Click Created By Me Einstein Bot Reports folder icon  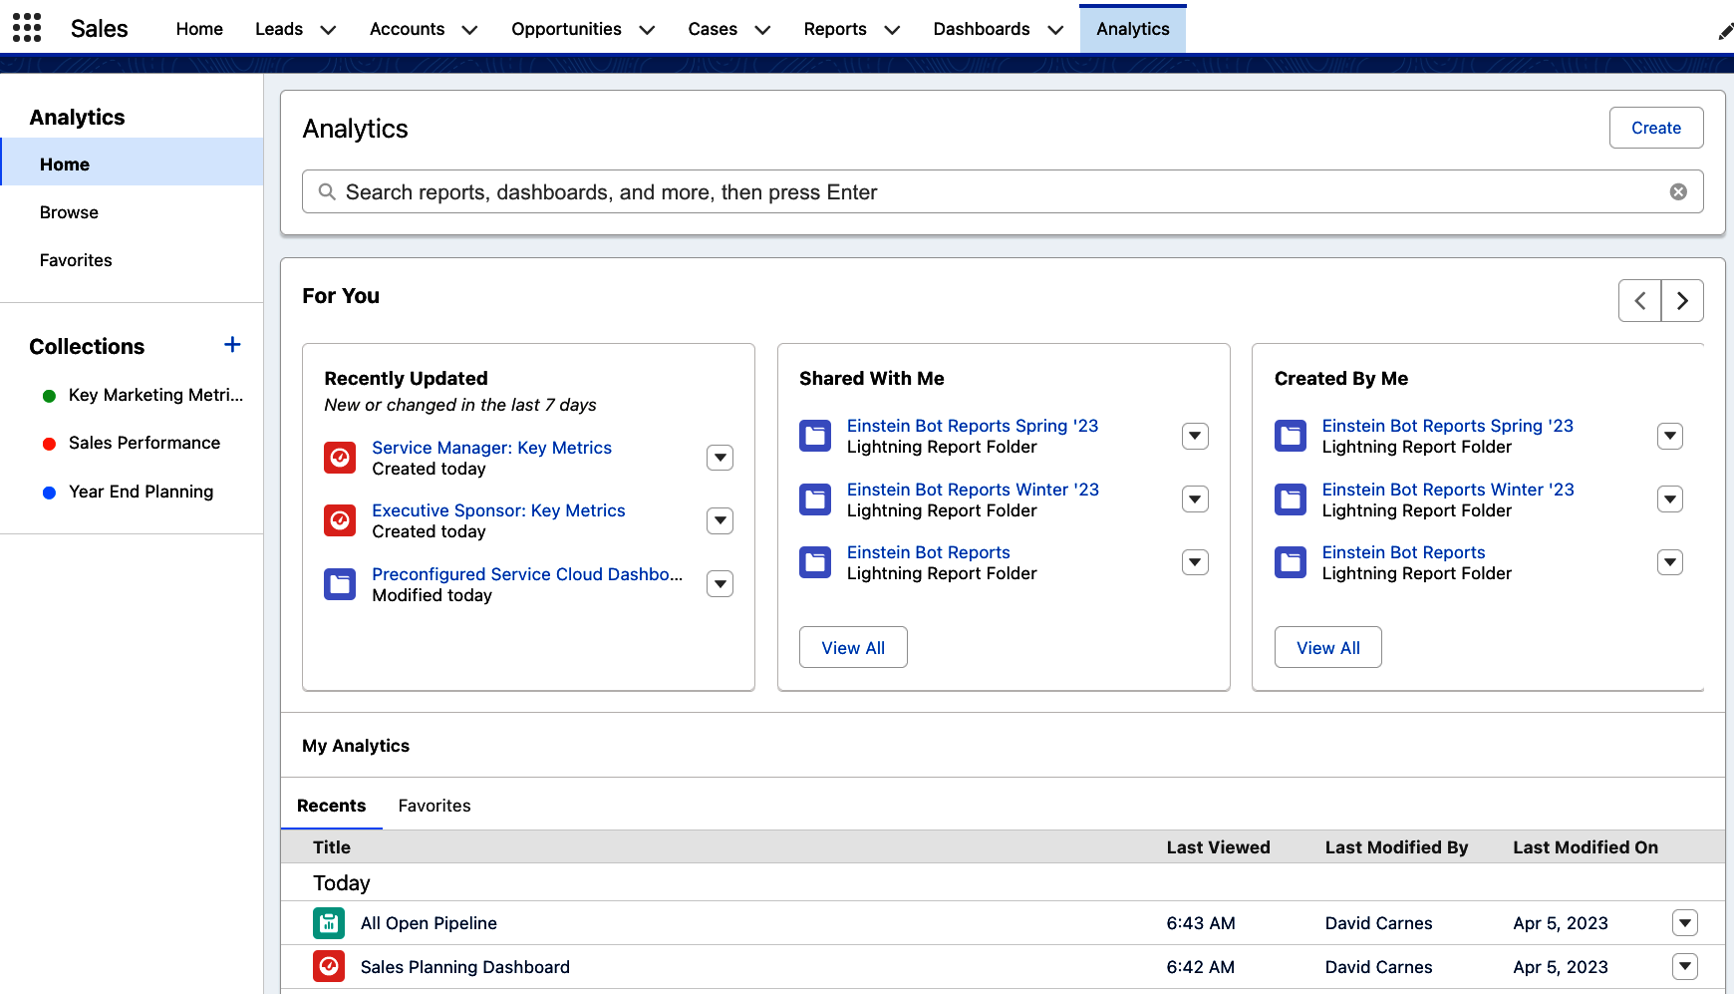tap(1291, 562)
